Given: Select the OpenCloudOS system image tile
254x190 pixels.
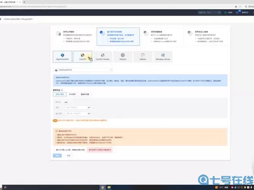Looking at the screenshot, I should tap(62, 57).
